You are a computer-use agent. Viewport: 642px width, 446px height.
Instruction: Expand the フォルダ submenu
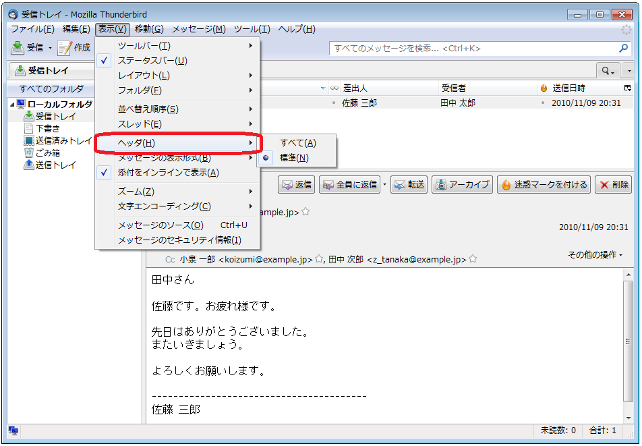177,90
